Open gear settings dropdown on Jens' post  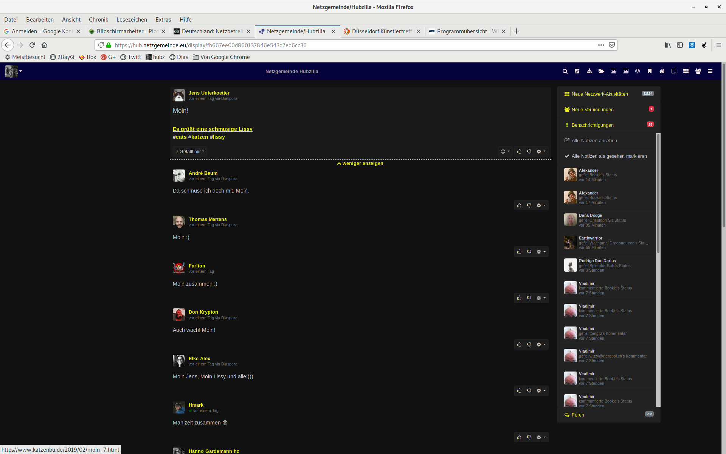tap(541, 152)
